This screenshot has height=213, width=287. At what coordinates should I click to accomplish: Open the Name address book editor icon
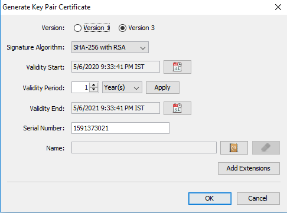coord(234,148)
